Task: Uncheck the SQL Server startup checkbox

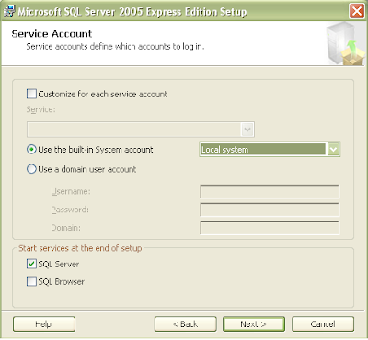Action: pos(31,264)
